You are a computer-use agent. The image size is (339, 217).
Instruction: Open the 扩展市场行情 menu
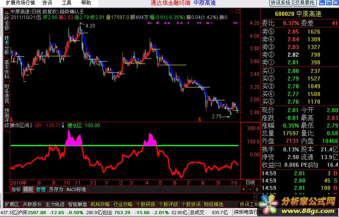point(20,3)
